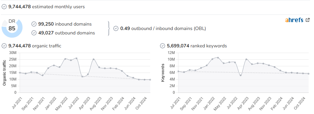
Task: Select the '49,027 outbound domains' text
Action: (66, 33)
